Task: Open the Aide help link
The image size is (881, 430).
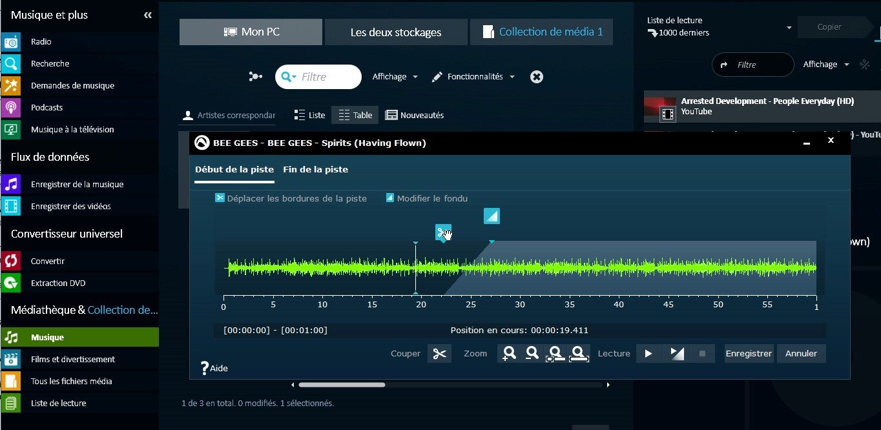Action: click(213, 367)
